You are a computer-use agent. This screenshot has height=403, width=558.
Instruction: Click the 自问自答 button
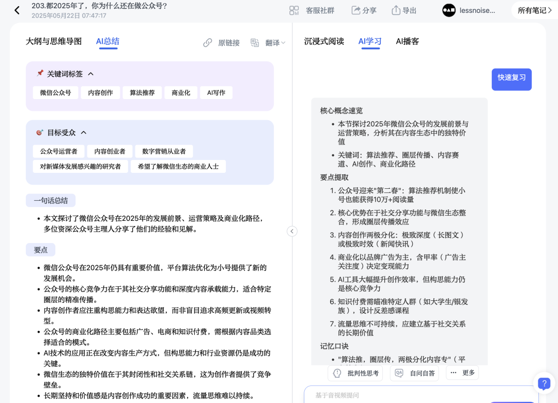[414, 373]
